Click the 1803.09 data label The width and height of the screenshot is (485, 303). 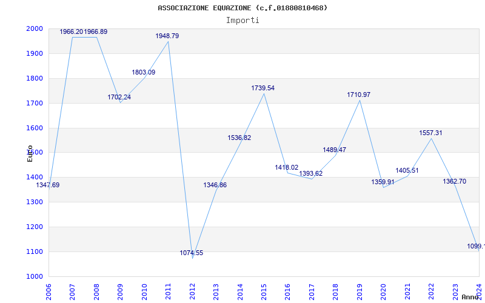tap(144, 72)
